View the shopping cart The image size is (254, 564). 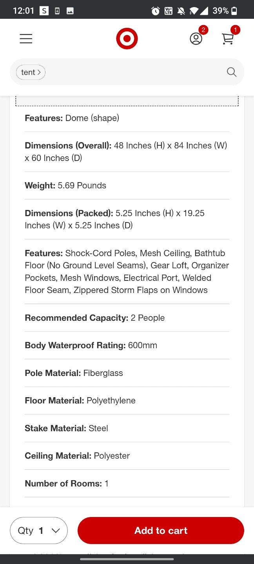click(x=228, y=39)
